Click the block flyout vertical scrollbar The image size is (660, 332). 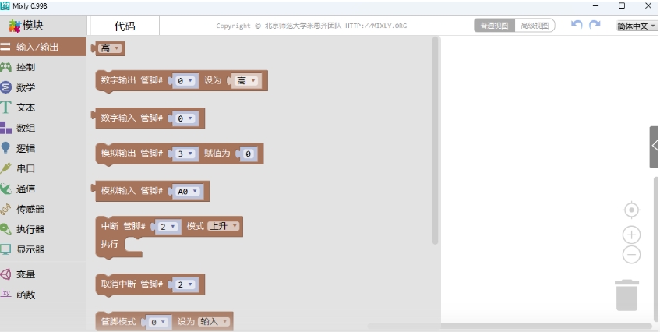[x=436, y=141]
